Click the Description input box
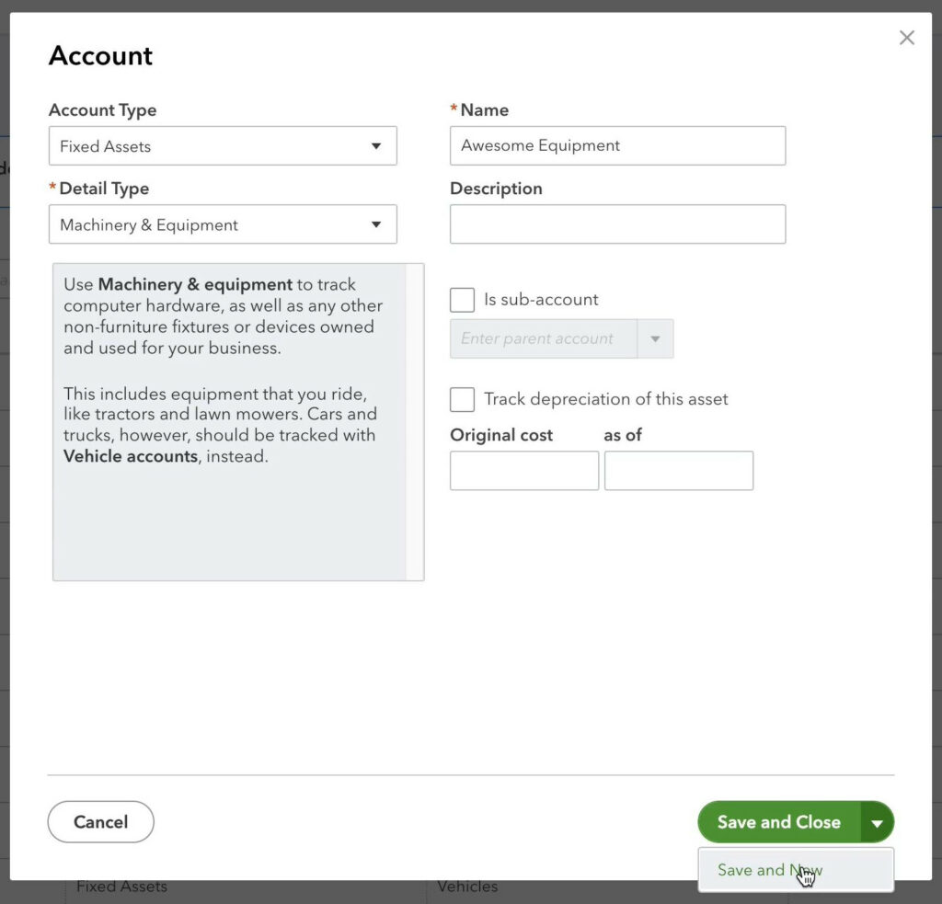Viewport: 942px width, 904px height. click(x=616, y=223)
